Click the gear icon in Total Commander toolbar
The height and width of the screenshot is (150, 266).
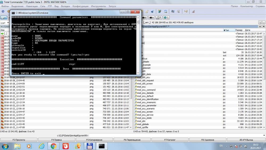(x=3, y=11)
